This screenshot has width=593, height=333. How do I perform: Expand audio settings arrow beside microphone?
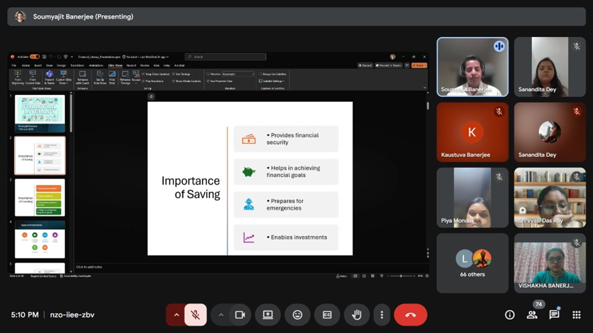coord(176,315)
